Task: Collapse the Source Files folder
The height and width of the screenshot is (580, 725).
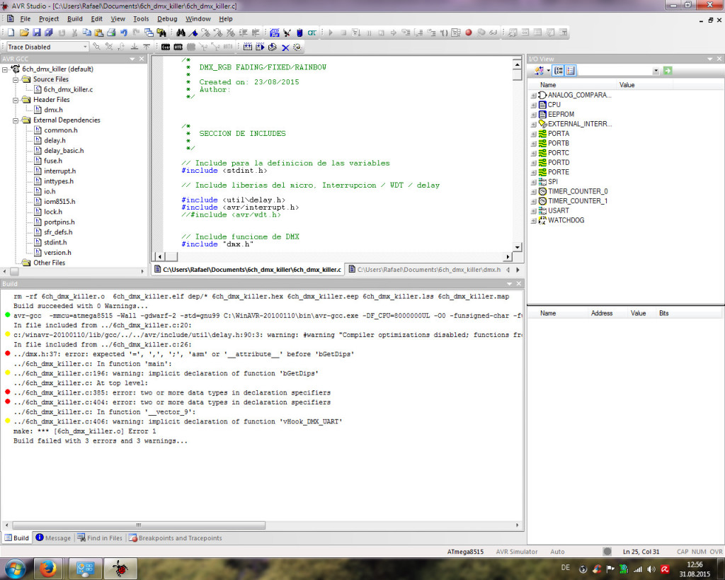Action: coord(16,79)
